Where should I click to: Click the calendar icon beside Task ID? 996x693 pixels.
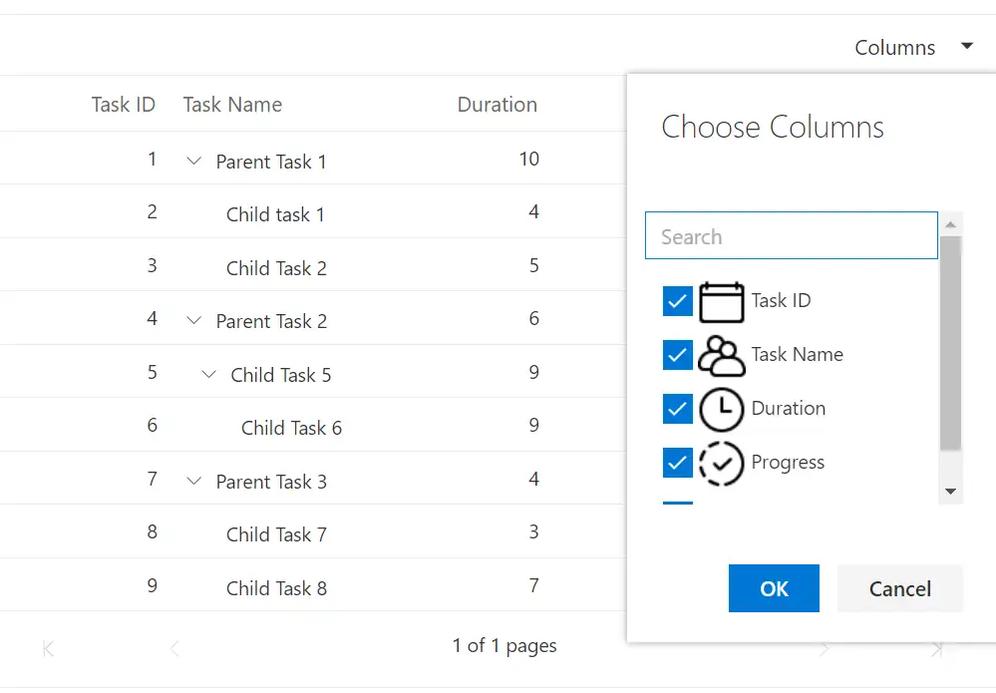(x=720, y=300)
